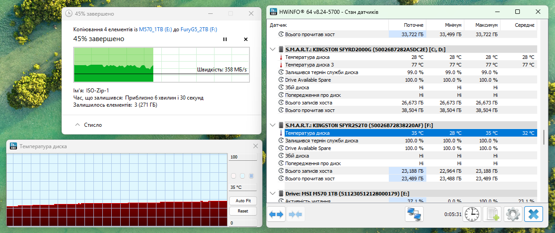Click the 'Залишився термін служби диска' 99.0 % row icon
This screenshot has height=233, width=555.
(x=281, y=72)
